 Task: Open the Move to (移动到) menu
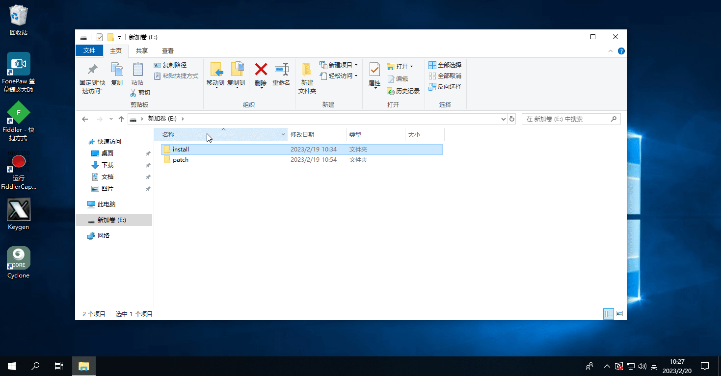215,74
